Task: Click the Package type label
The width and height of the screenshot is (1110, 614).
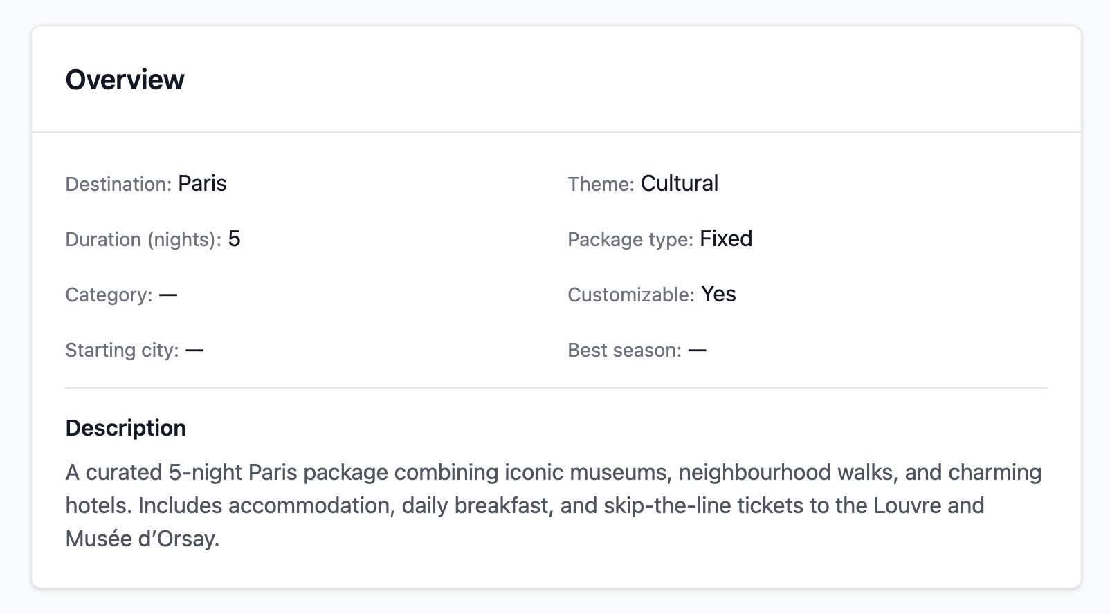Action: (x=630, y=239)
